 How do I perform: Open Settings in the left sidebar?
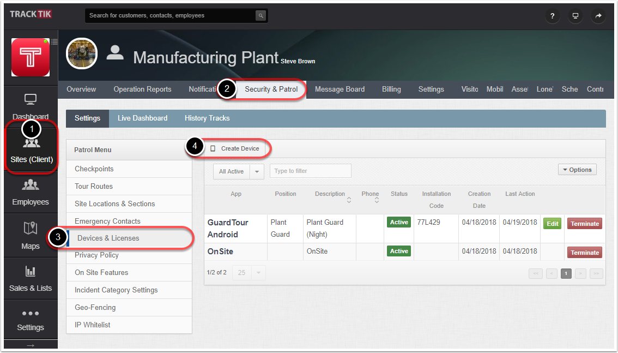(31, 320)
